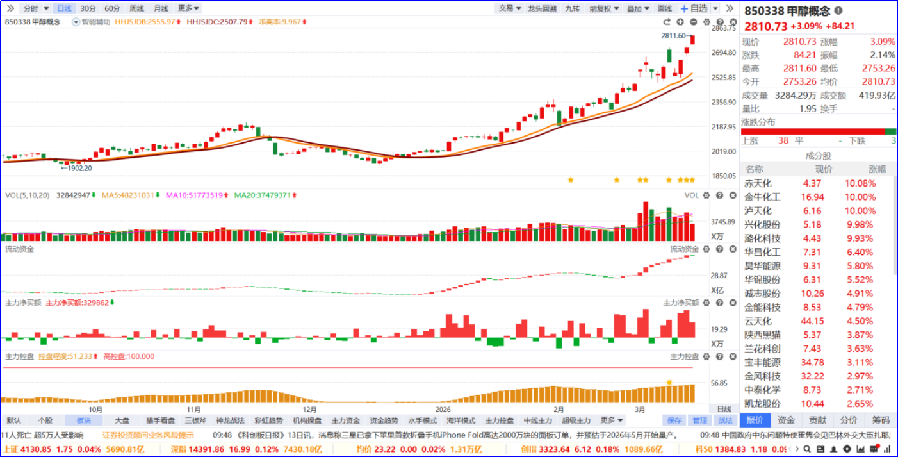Sort constituents by the 涨幅 column header
Viewport: 898px width, 457px height.
pyautogui.click(x=877, y=169)
